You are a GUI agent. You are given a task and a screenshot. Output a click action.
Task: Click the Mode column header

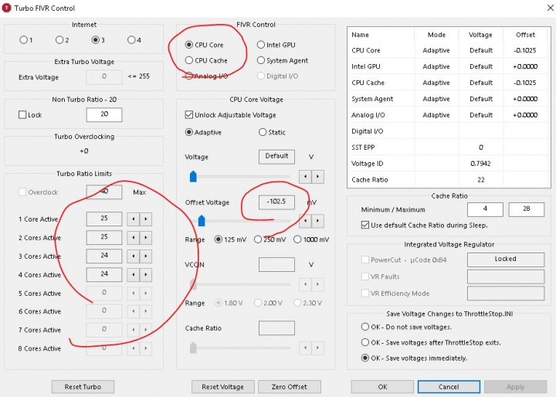(436, 35)
